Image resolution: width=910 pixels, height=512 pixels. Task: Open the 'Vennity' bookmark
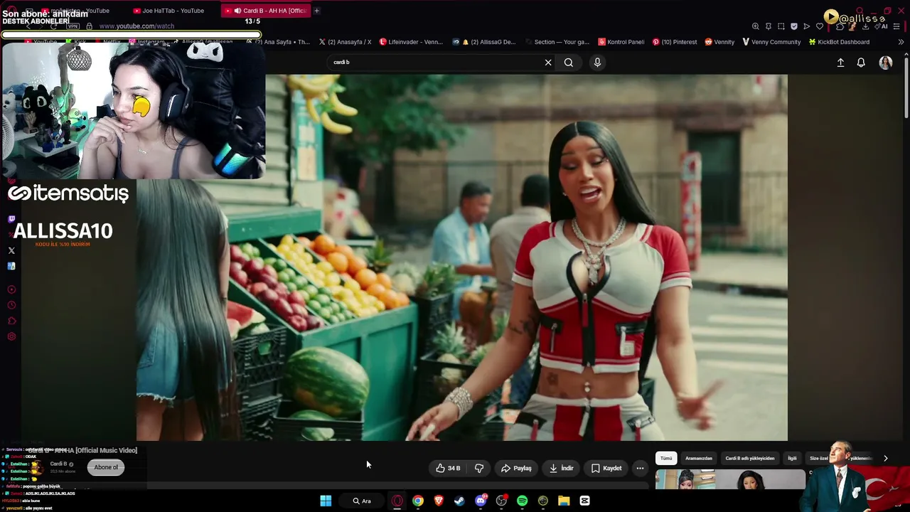(719, 42)
